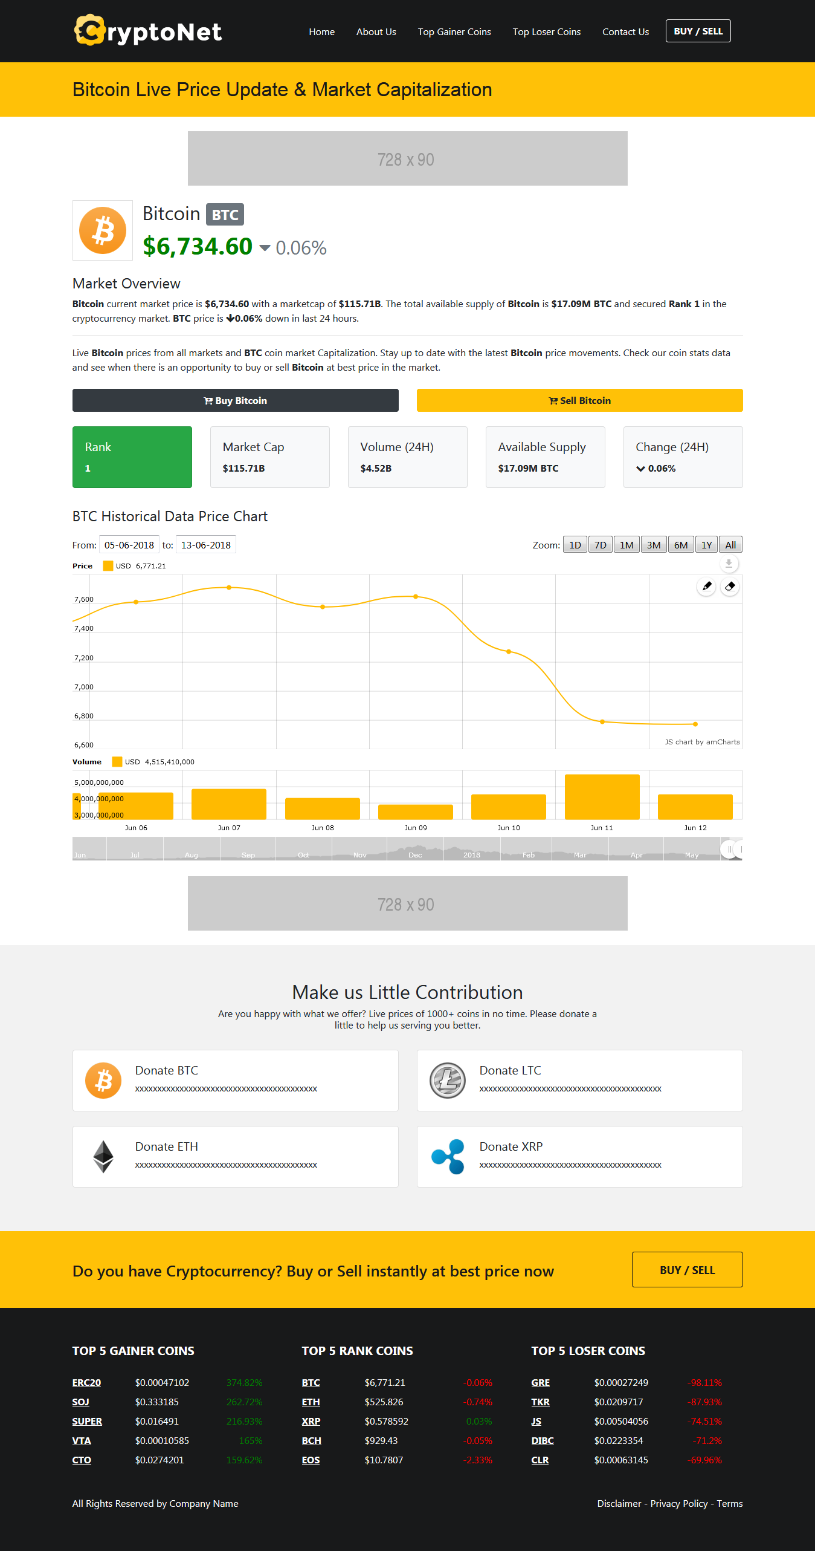Switch chart zoom to 1Y
Viewport: 815px width, 1551px height.
[x=706, y=545]
